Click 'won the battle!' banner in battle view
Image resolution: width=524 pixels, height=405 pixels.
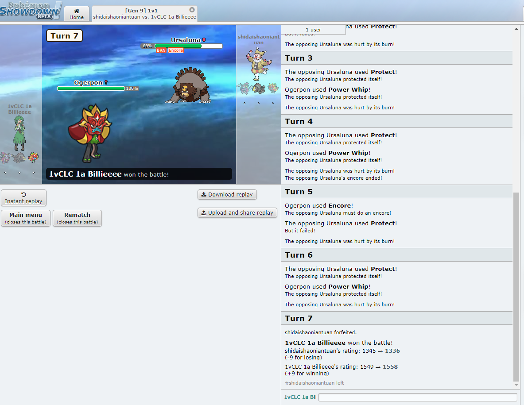tap(139, 174)
